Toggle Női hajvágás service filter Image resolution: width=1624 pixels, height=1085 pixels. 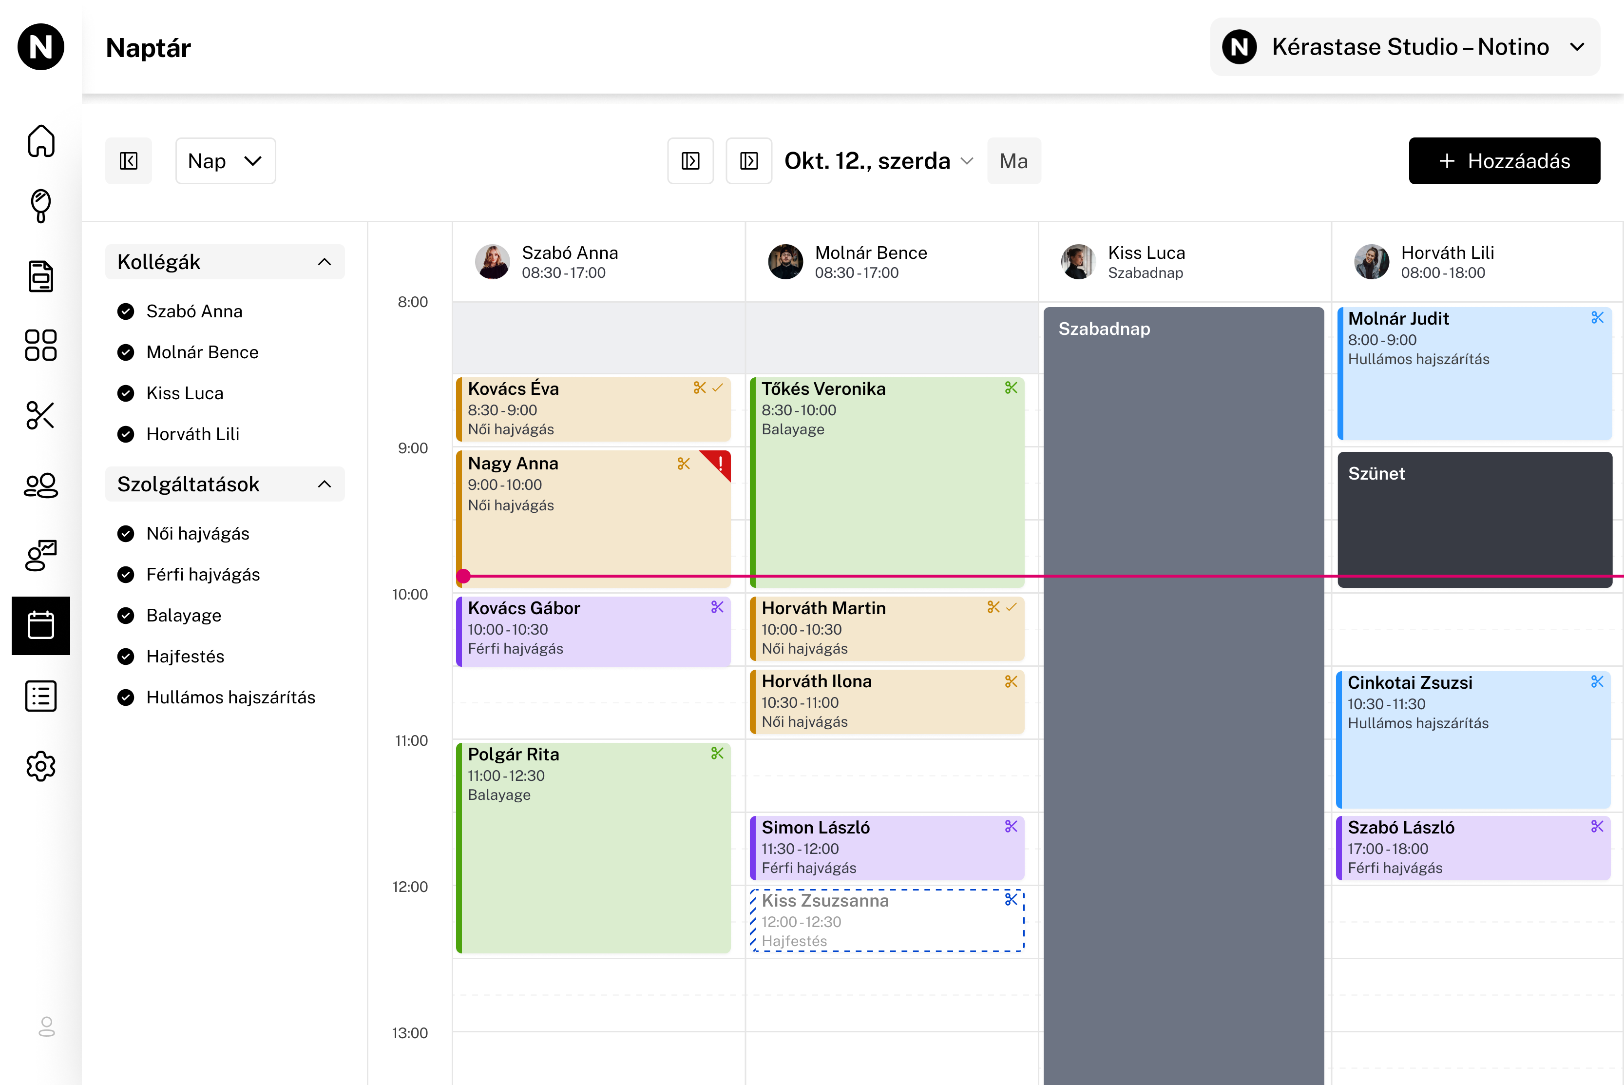pyautogui.click(x=126, y=534)
